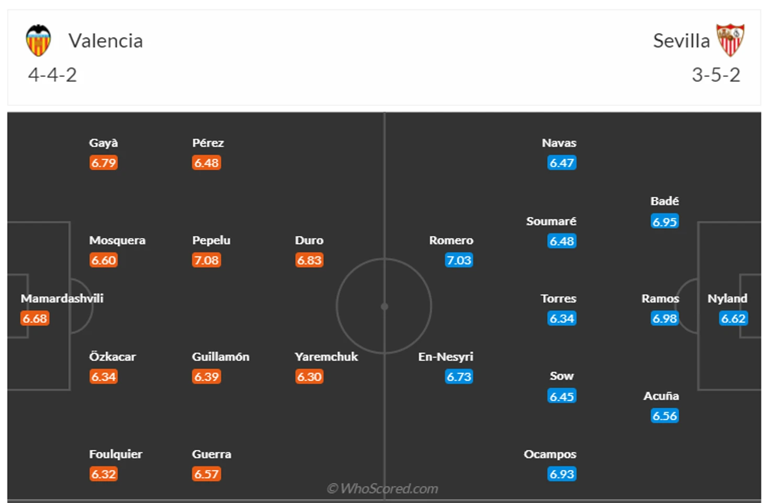Click Nyland's 6.62 rating badge
Screen dimensions: 764x503
point(733,318)
